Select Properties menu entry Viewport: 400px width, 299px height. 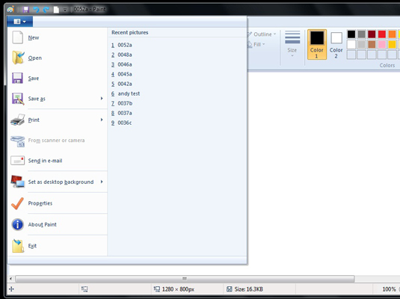click(x=57, y=203)
